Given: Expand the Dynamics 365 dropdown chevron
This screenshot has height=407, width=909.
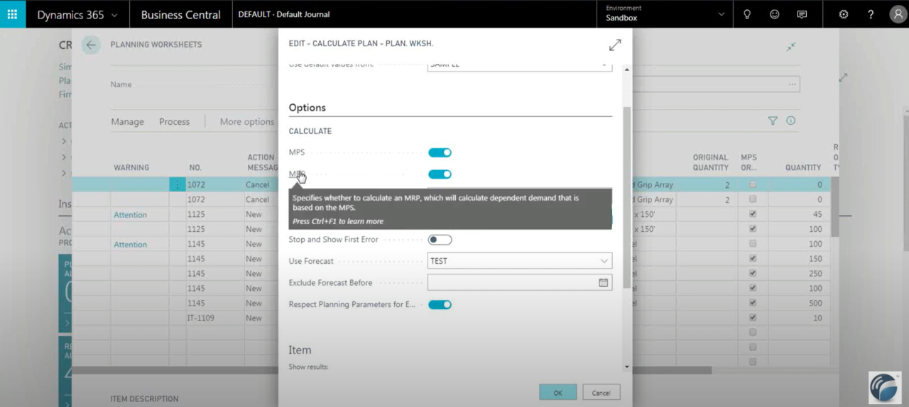Looking at the screenshot, I should (x=115, y=15).
